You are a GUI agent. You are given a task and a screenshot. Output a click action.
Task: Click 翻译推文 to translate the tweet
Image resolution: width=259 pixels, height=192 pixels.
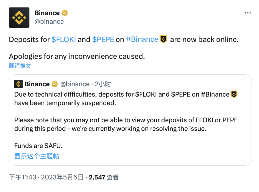(x=20, y=66)
